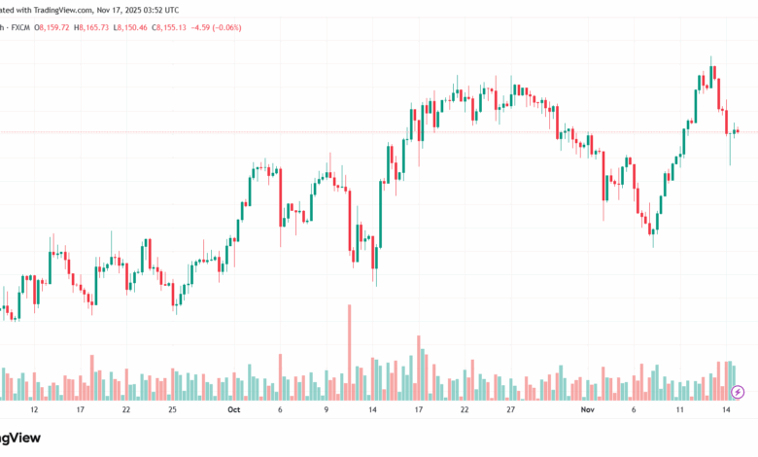
Task: Select the Open price value 8,159.72
Action: [x=52, y=27]
